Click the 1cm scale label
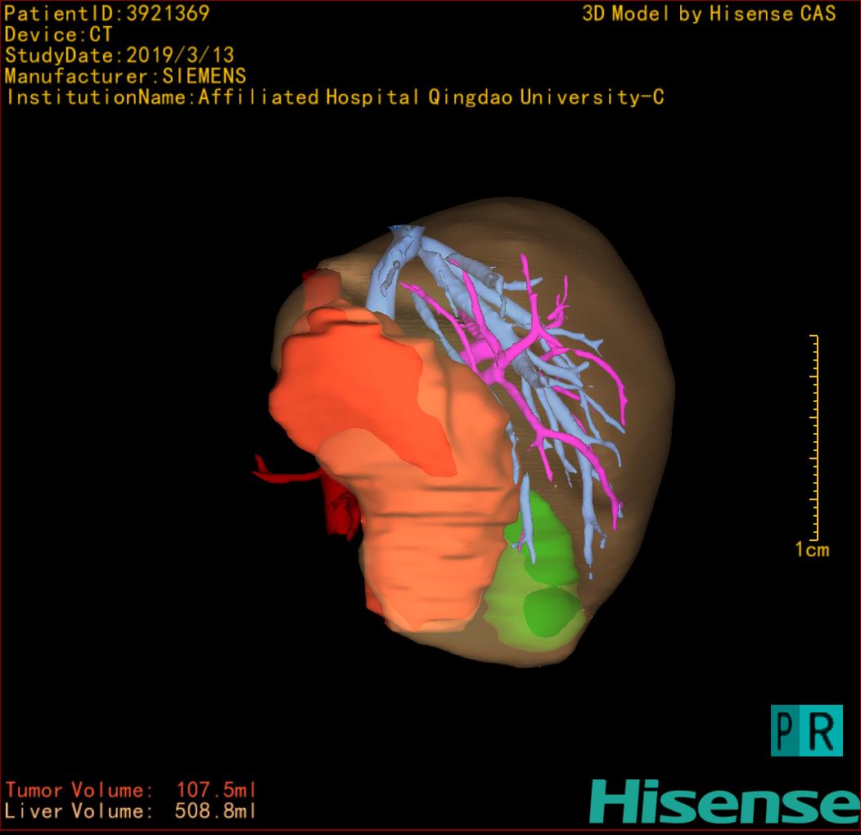The height and width of the screenshot is (835, 861). point(812,550)
